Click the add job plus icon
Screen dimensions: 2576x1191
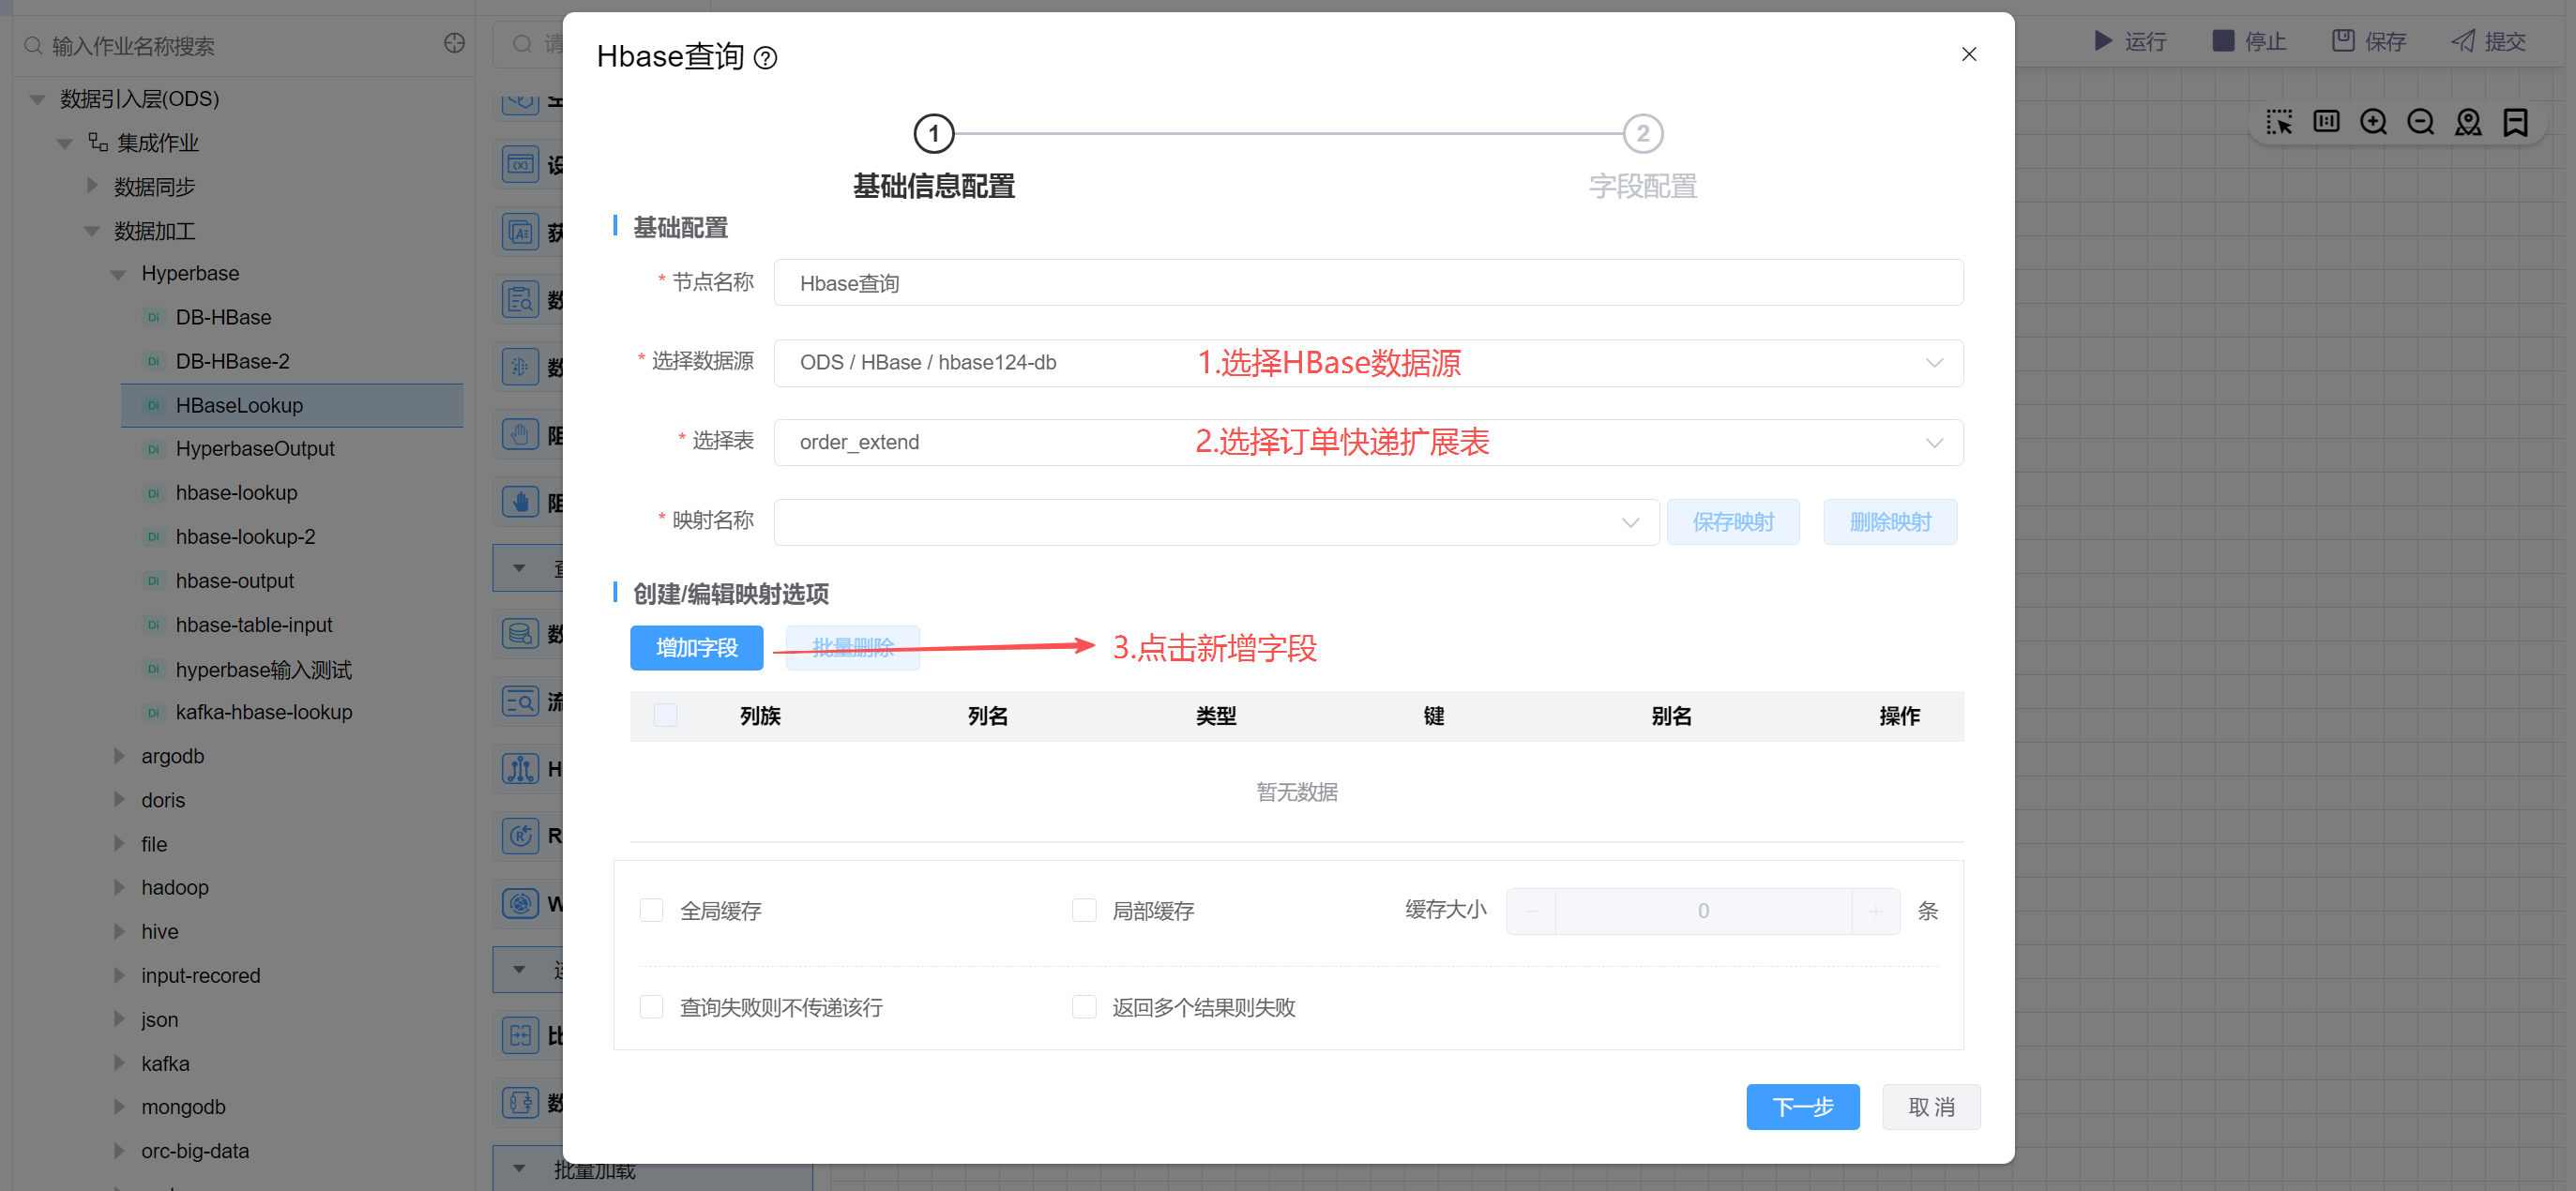click(x=454, y=43)
